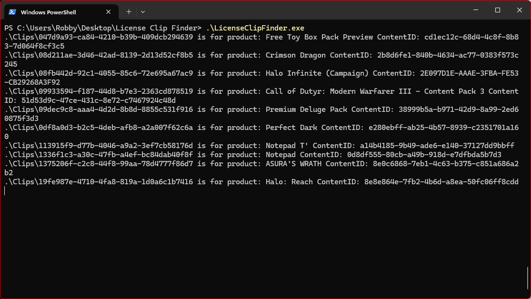
Task: Click the PowerShell icon in the tab
Action: click(x=12, y=12)
